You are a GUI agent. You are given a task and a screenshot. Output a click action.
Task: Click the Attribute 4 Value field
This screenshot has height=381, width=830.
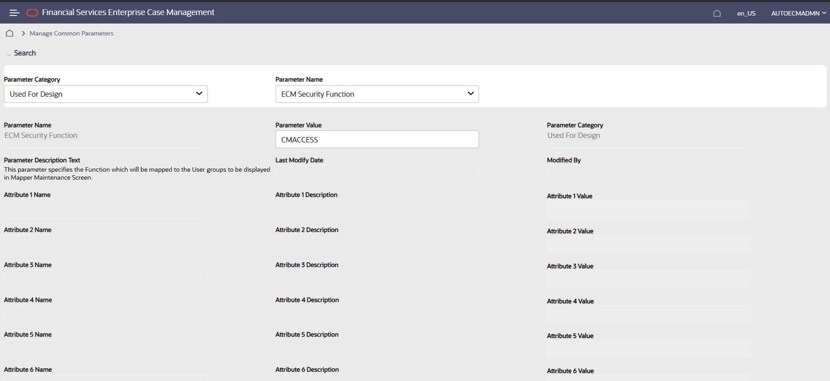tap(649, 314)
